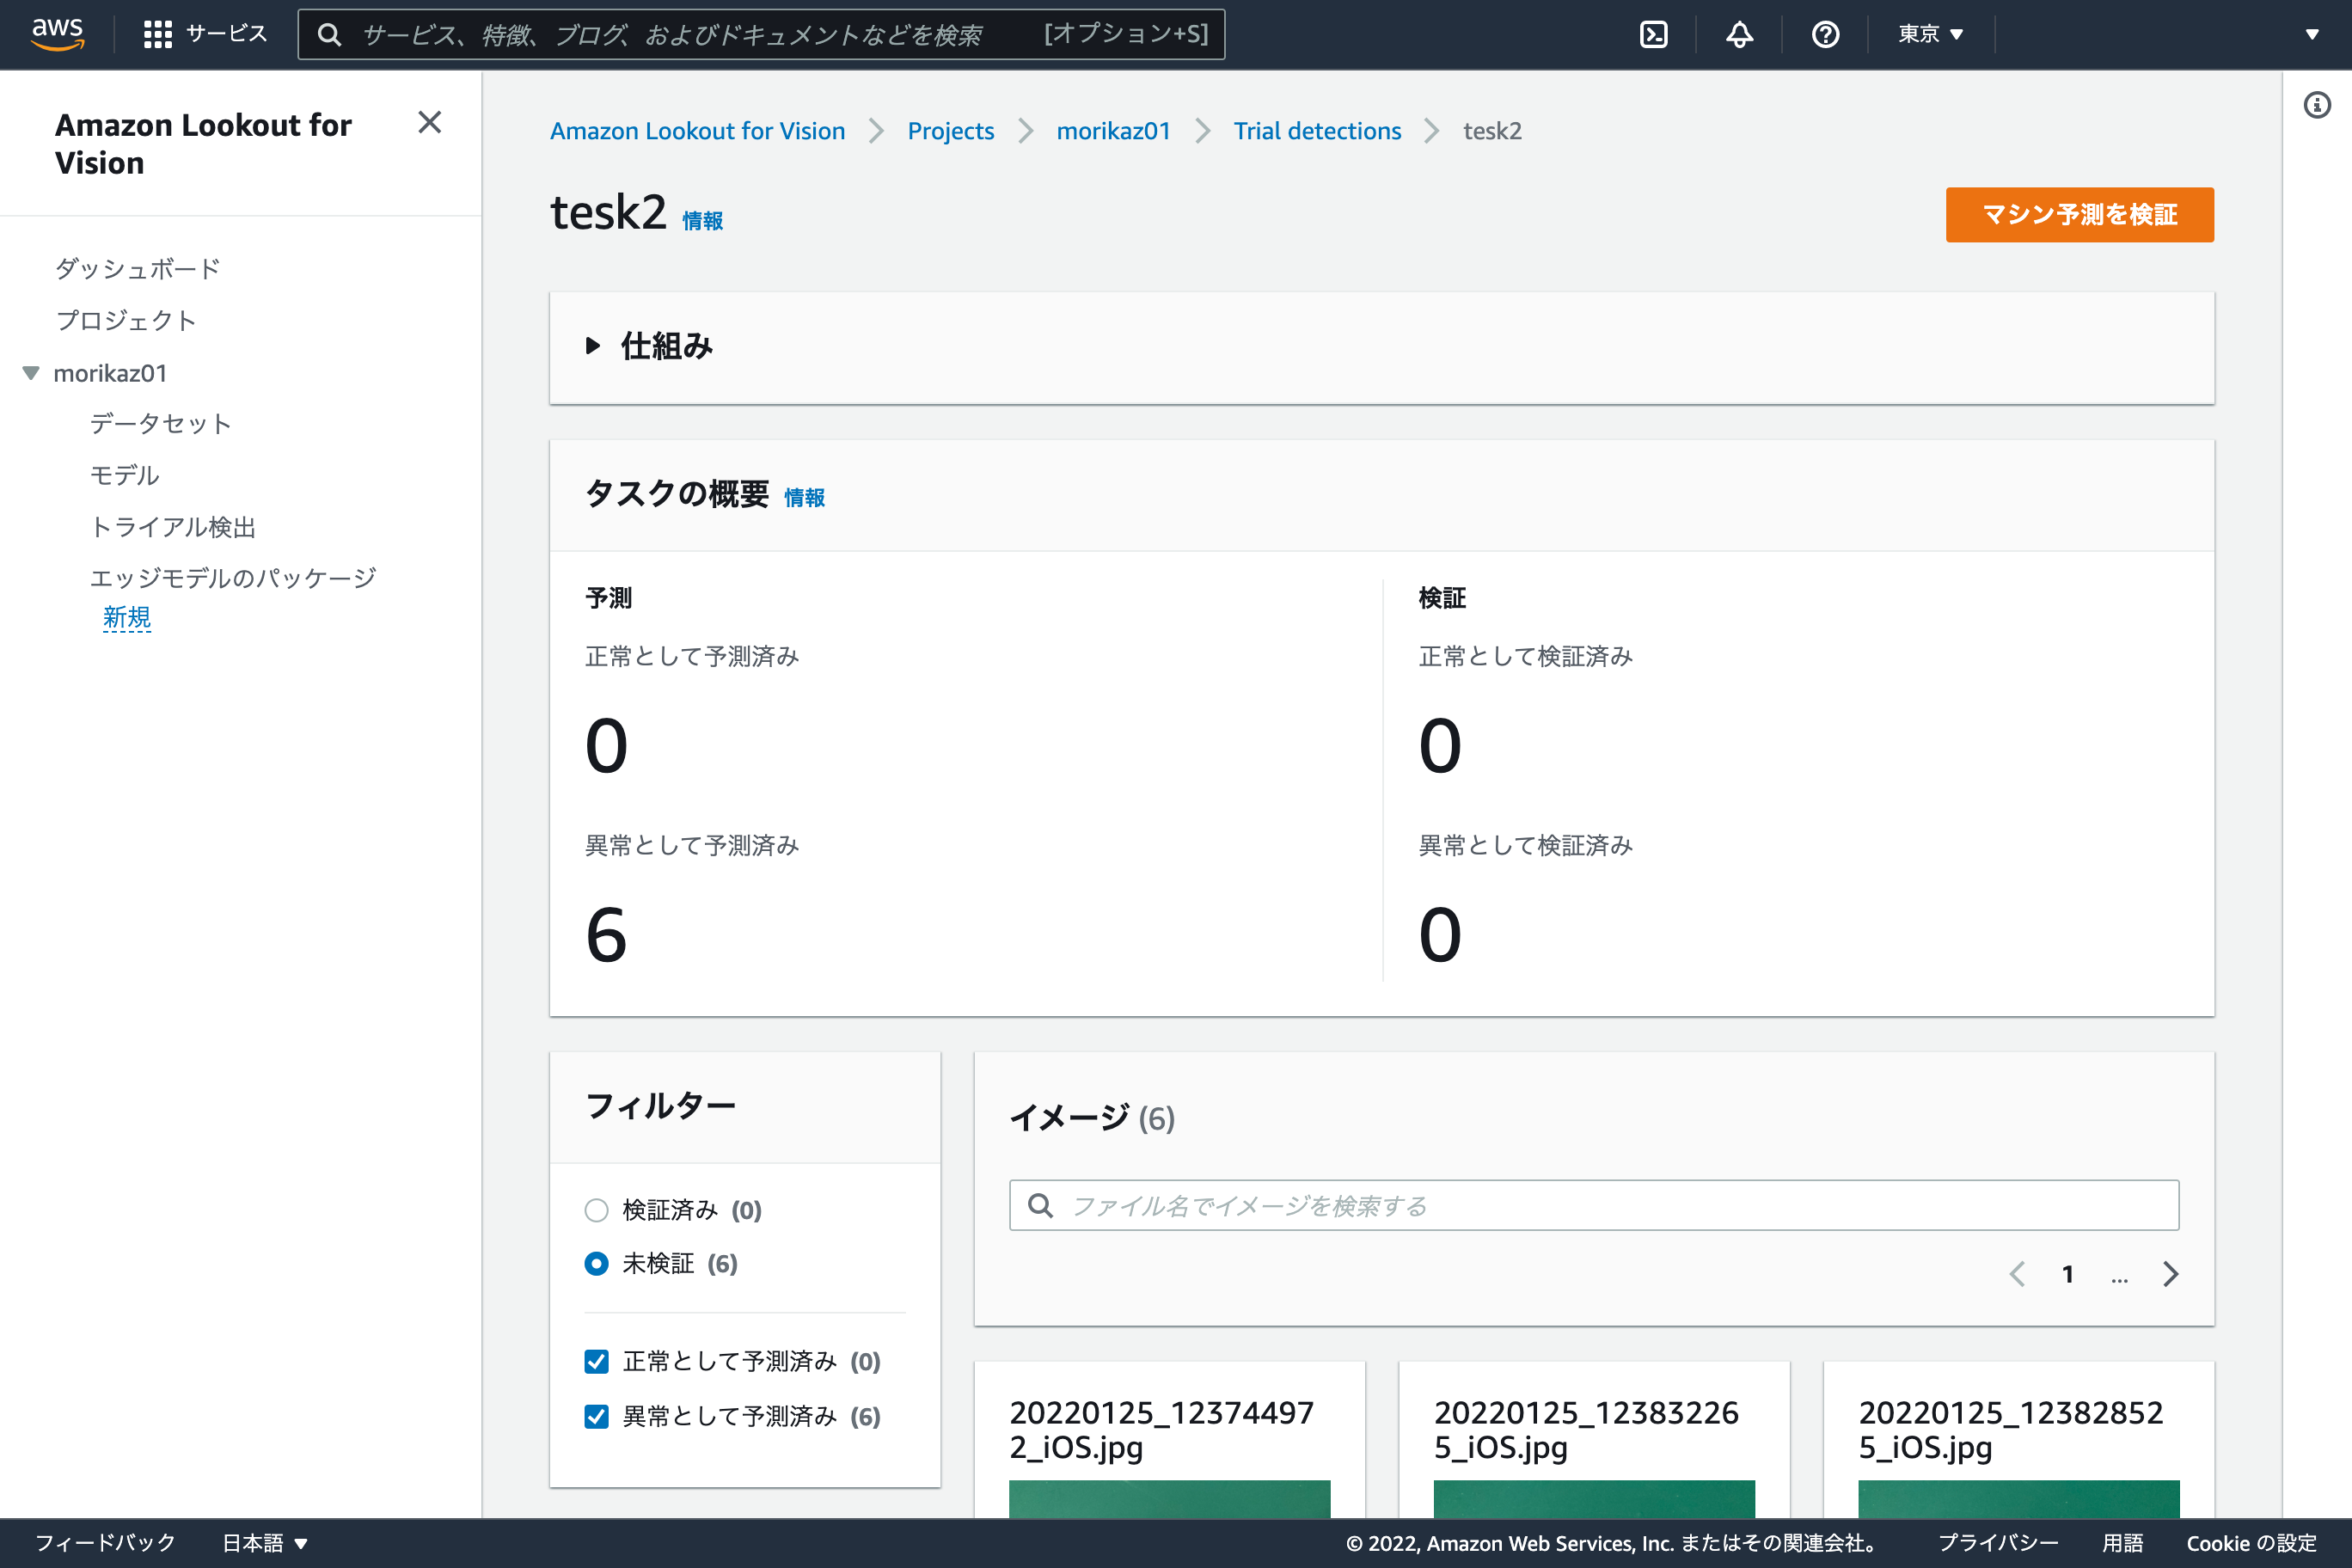Viewport: 2352px width, 1568px height.
Task: Open the info panel icon at right
Action: click(x=2316, y=105)
